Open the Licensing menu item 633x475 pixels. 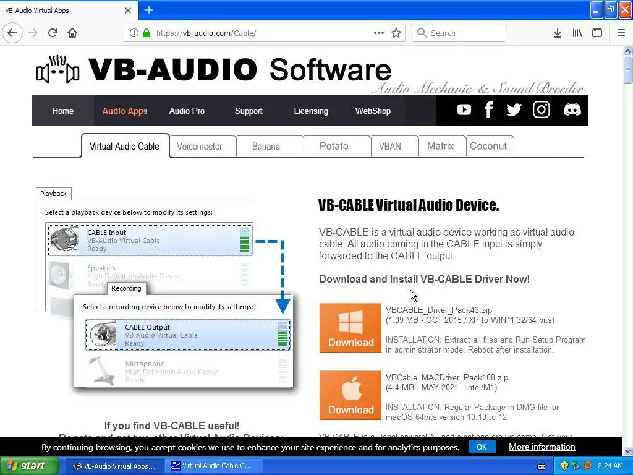311,111
